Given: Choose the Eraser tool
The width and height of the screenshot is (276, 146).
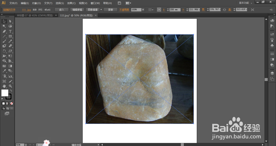Looking at the screenshot, I should [10, 46].
